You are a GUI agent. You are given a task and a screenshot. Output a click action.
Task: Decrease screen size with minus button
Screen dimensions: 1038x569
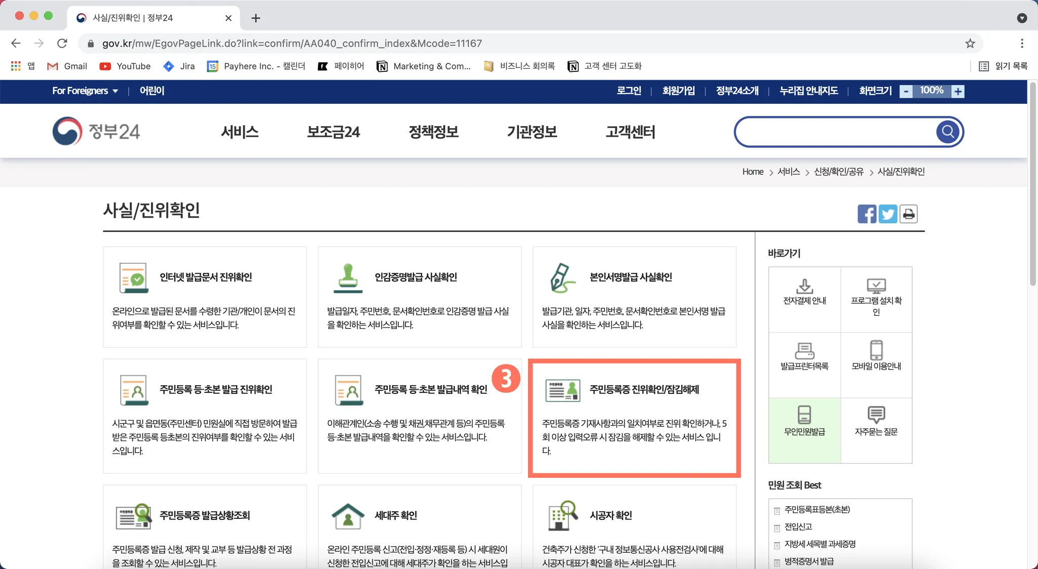click(906, 92)
